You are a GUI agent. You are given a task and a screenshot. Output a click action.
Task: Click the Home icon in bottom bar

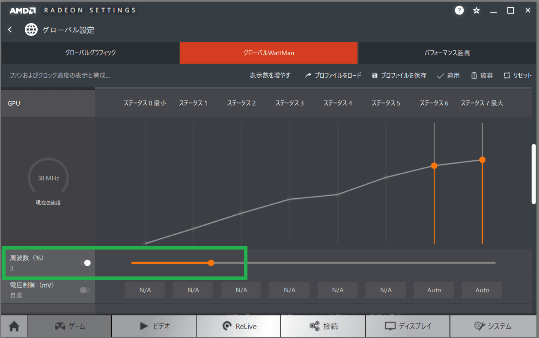coord(14,326)
